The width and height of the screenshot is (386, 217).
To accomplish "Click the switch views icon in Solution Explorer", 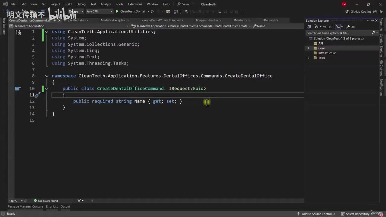I will pyautogui.click(x=309, y=27).
